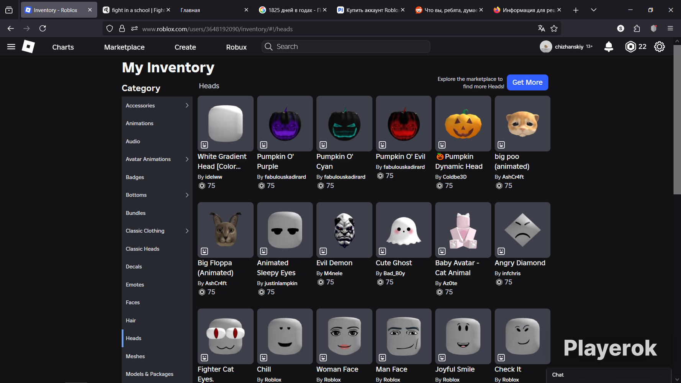
Task: Open the settings gear icon
Action: (659, 47)
